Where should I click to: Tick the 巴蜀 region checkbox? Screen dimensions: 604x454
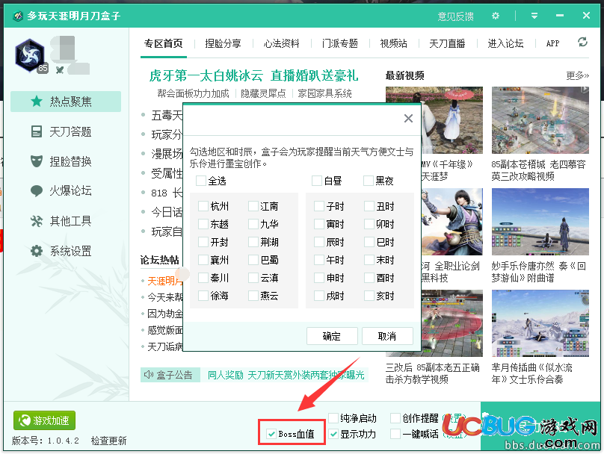point(253,260)
